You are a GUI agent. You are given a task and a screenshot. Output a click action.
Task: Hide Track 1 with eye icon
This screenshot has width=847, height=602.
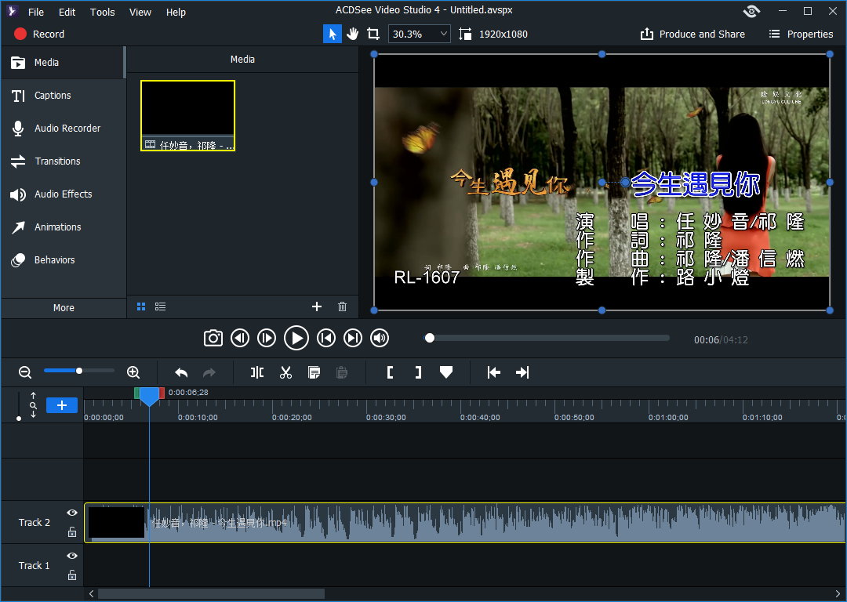coord(72,556)
